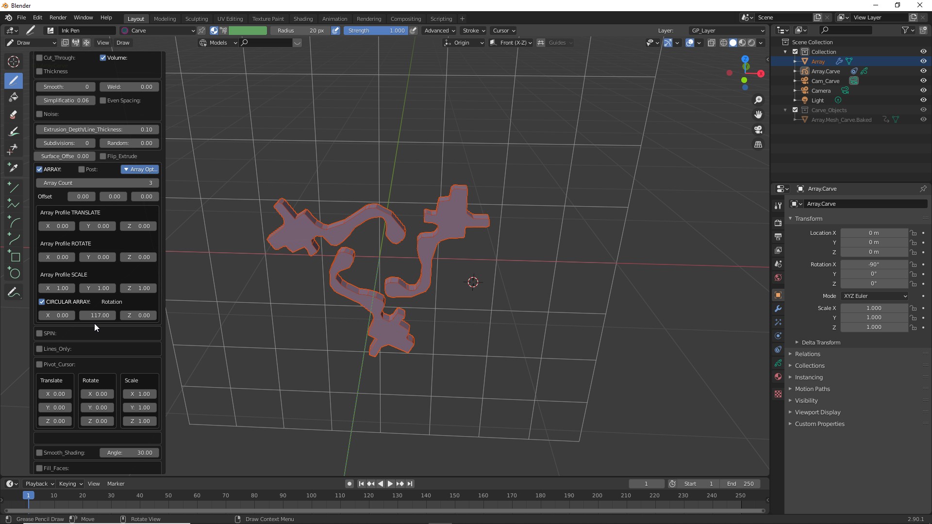Open the Modifier properties wrench tab
The image size is (932, 524).
pyautogui.click(x=778, y=309)
